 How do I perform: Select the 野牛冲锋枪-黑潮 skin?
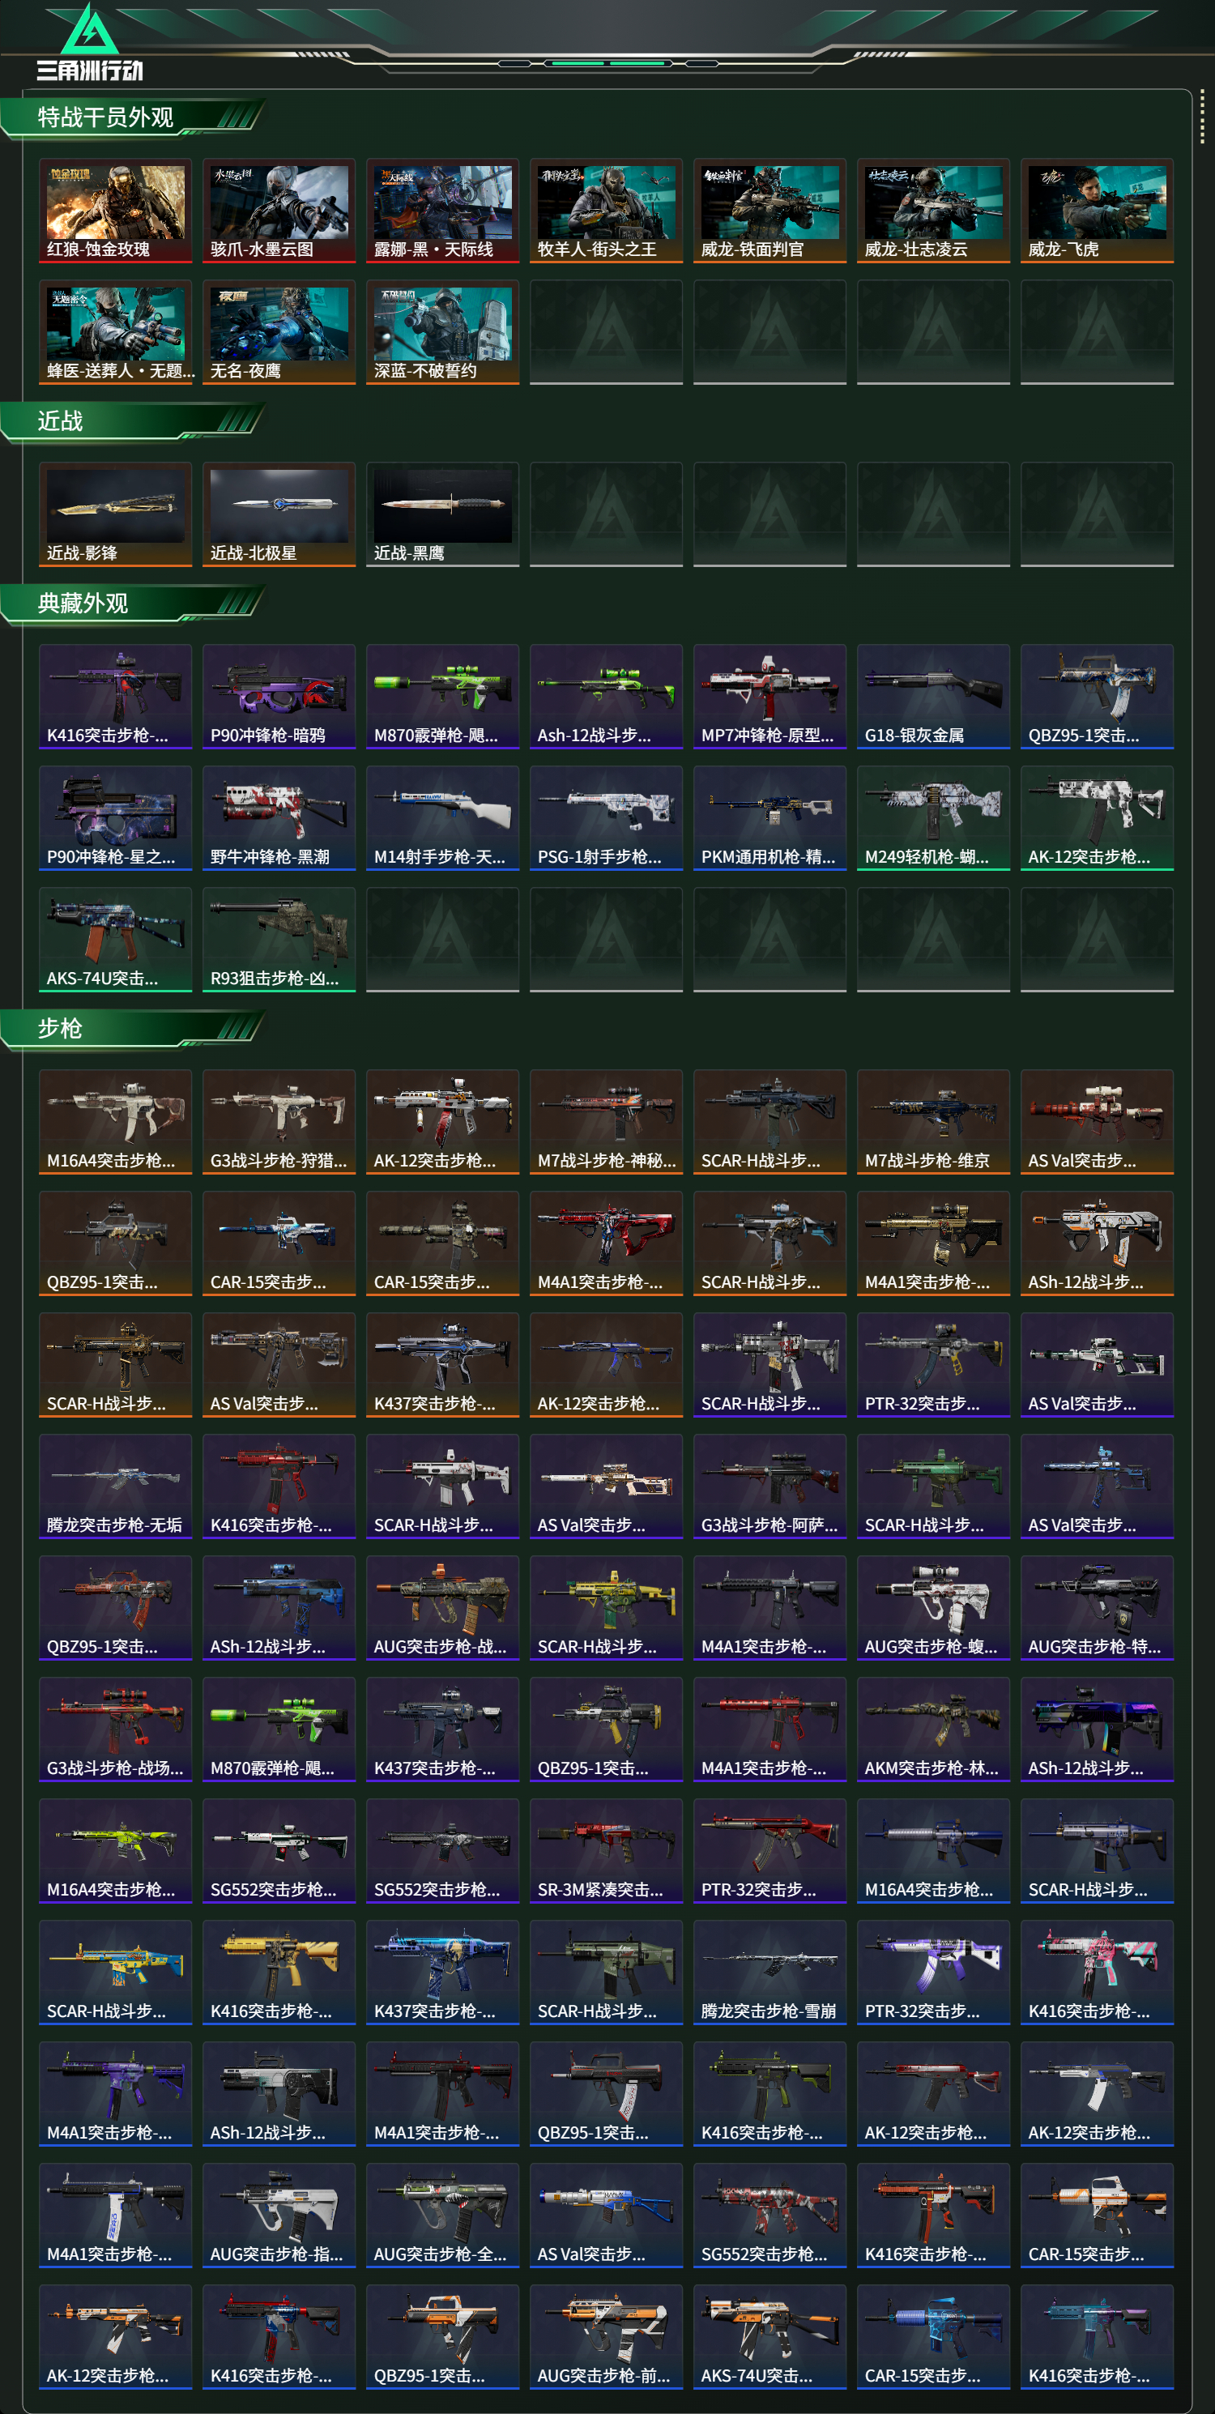click(279, 818)
